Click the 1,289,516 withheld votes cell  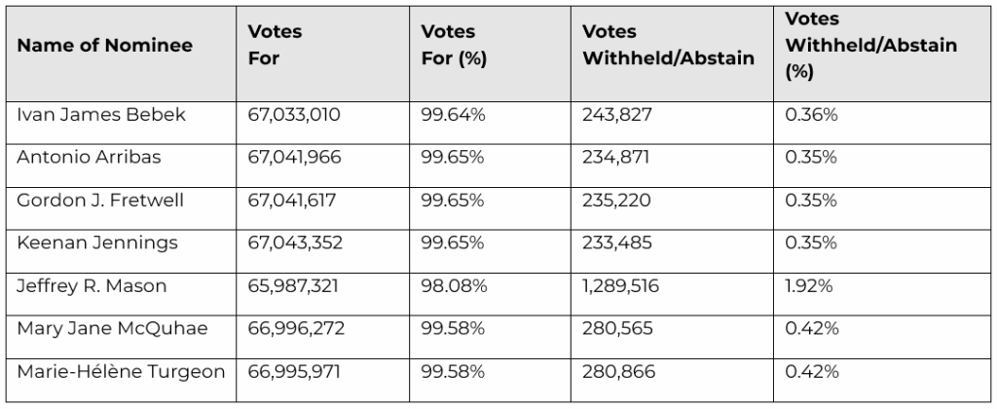point(623,286)
